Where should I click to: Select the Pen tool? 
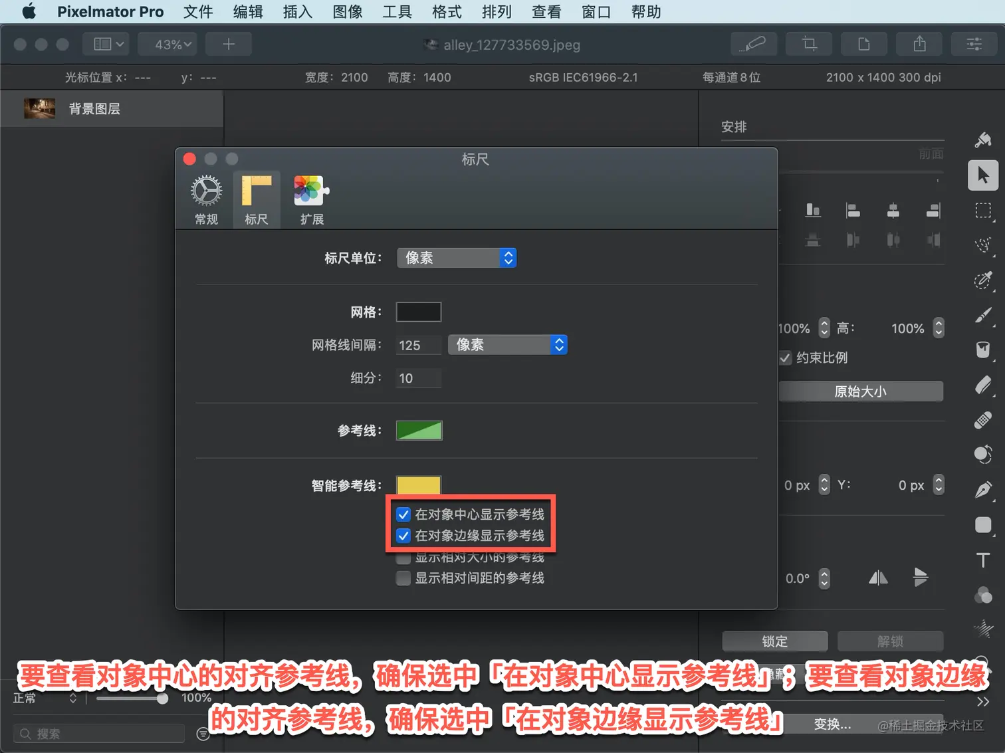pos(983,490)
